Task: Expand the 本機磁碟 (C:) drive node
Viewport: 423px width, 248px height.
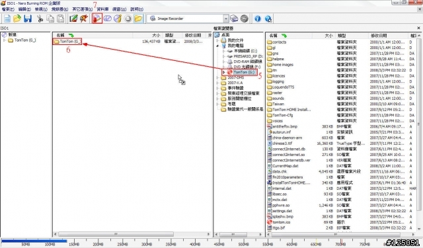Action: 224,51
